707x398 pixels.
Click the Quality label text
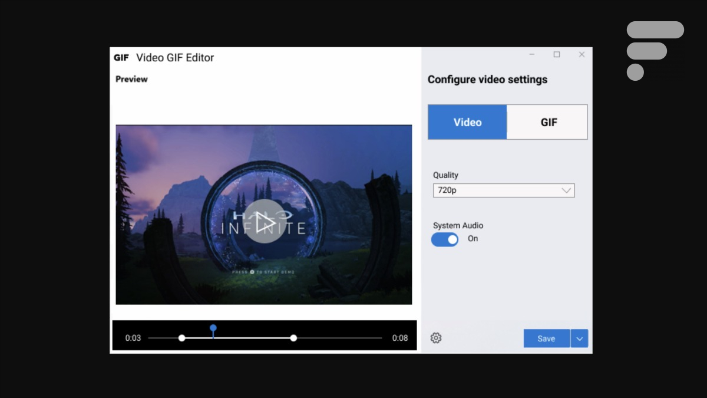click(x=445, y=175)
